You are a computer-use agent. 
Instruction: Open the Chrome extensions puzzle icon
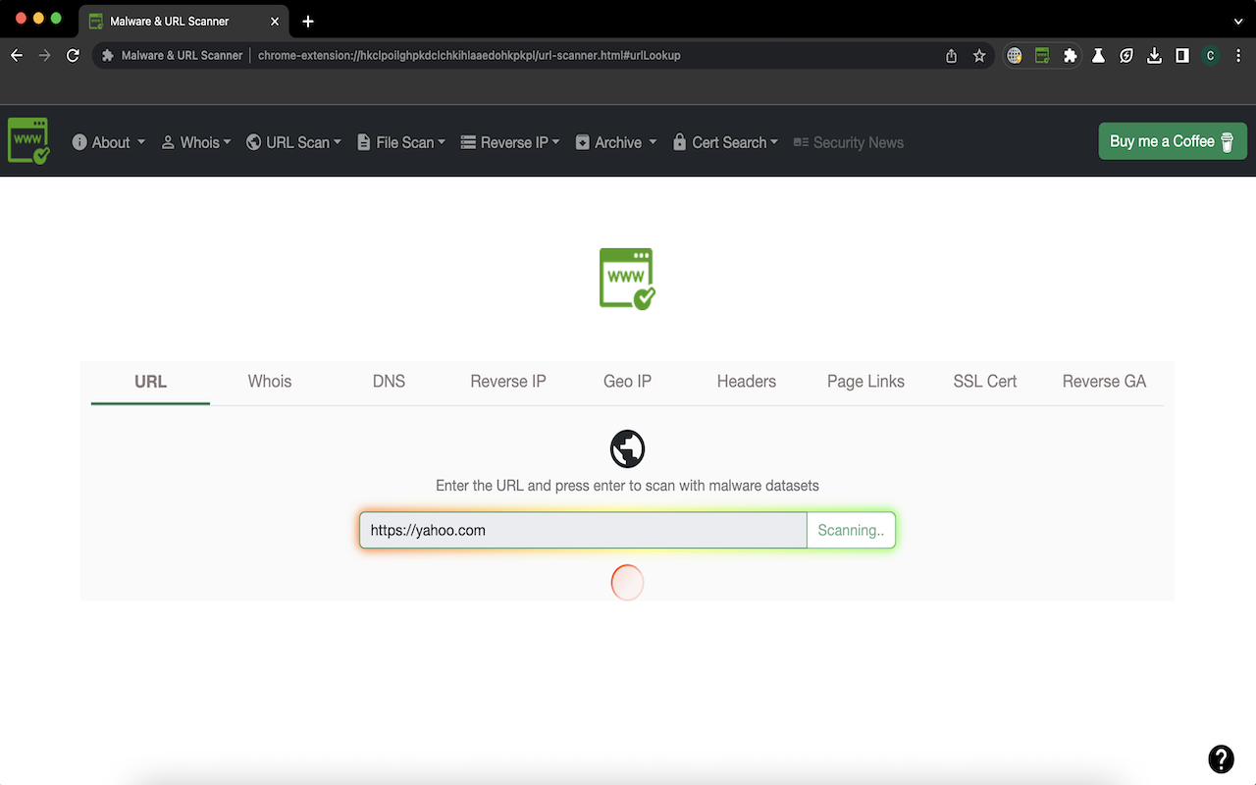point(1070,56)
